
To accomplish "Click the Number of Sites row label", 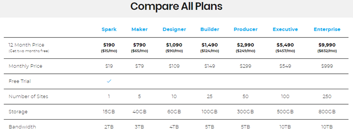I will click(29, 97).
